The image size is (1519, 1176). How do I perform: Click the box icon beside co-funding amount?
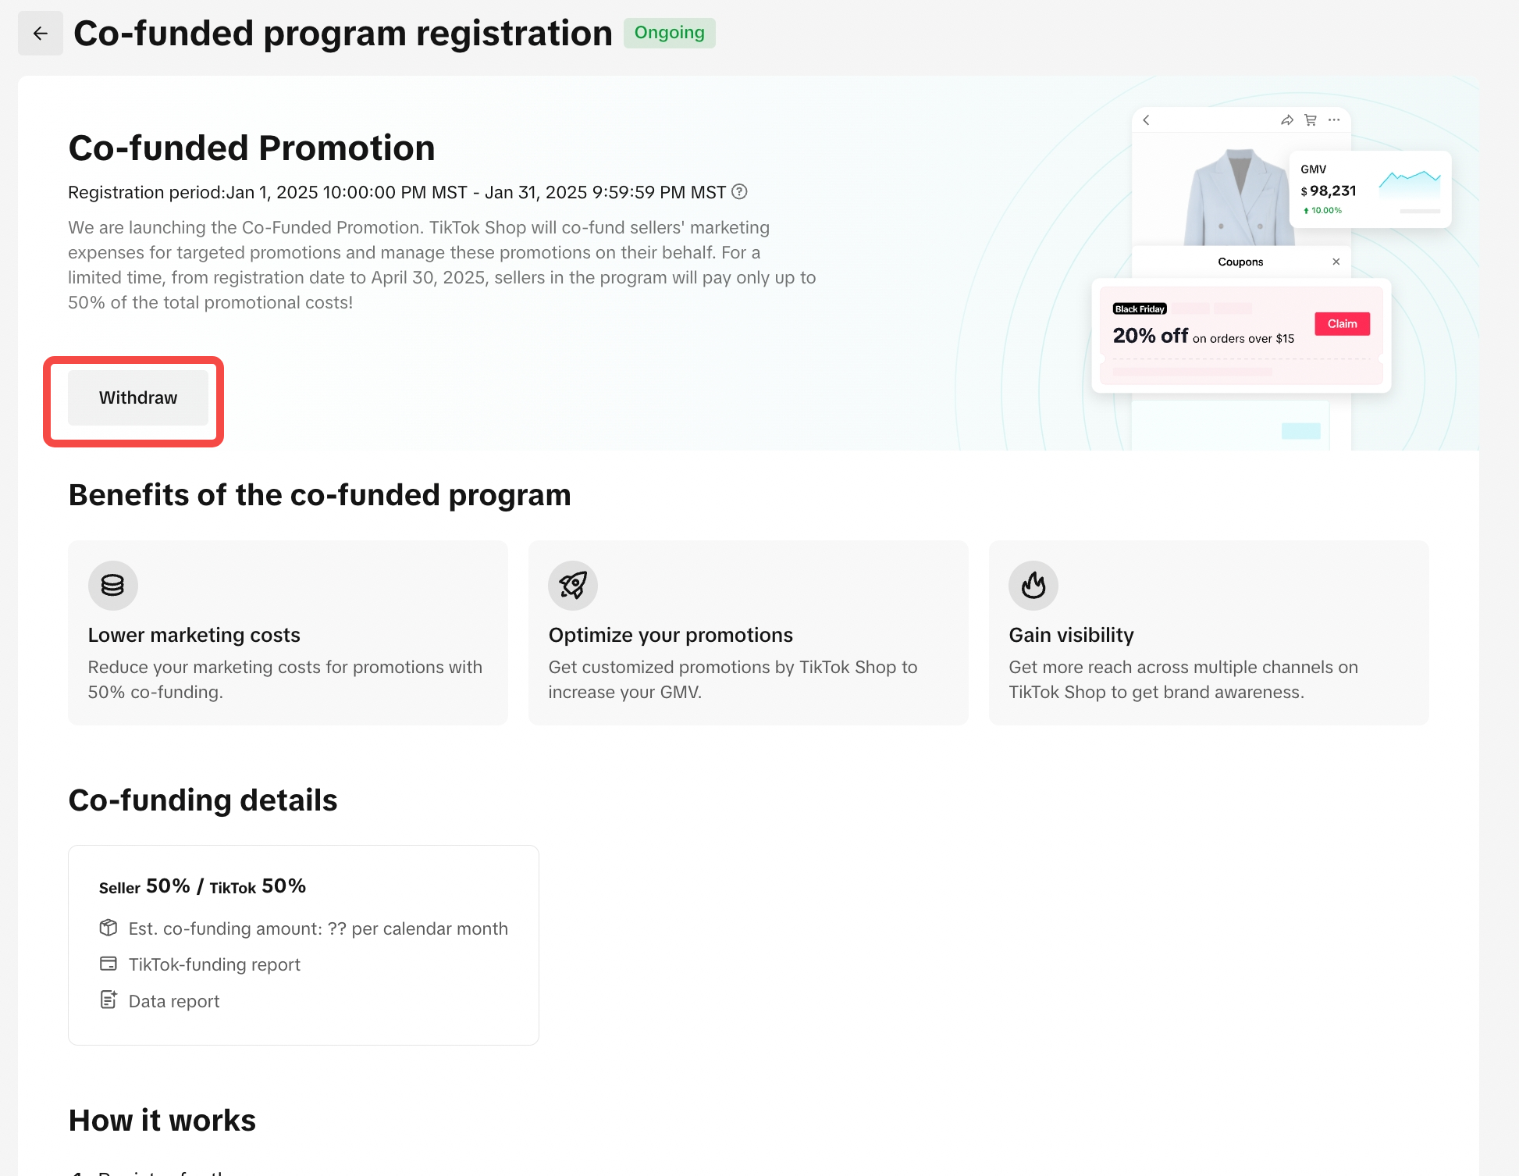click(x=108, y=928)
